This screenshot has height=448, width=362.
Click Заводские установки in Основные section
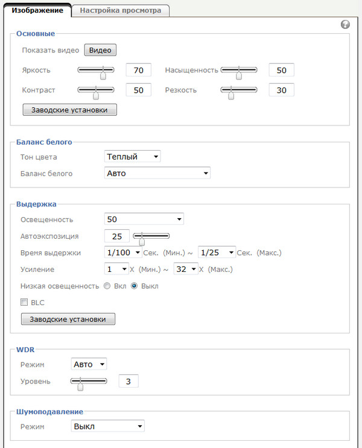(x=69, y=110)
